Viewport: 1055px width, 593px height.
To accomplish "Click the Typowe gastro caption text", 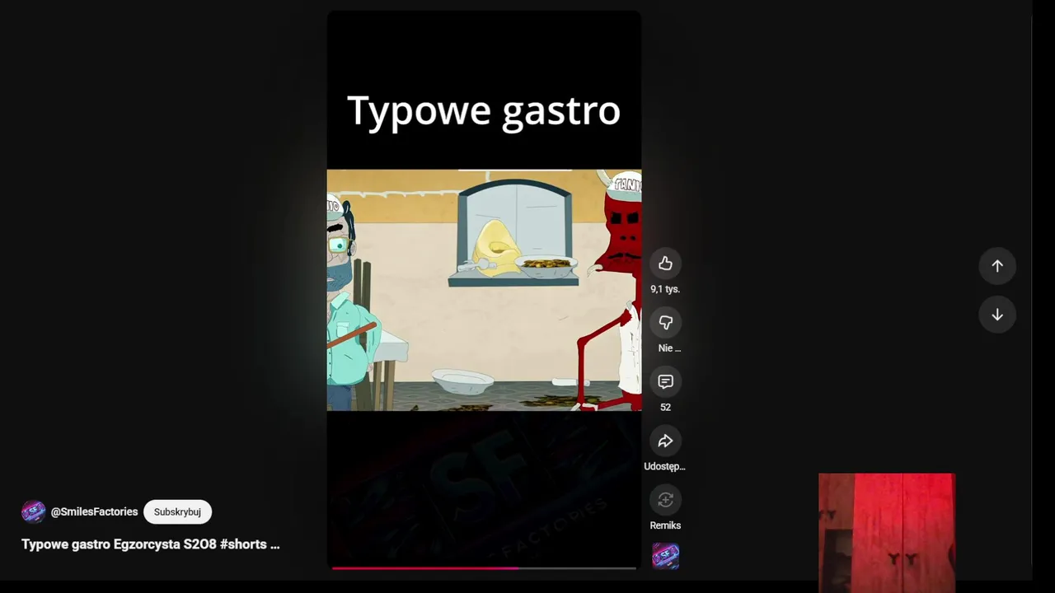I will pos(484,111).
